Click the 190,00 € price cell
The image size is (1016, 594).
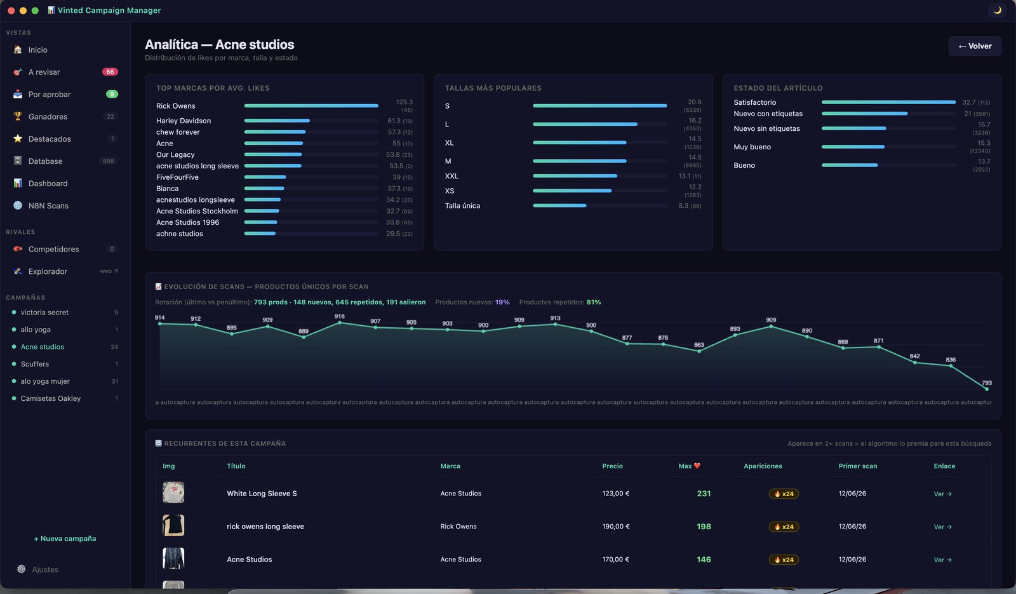pos(616,527)
